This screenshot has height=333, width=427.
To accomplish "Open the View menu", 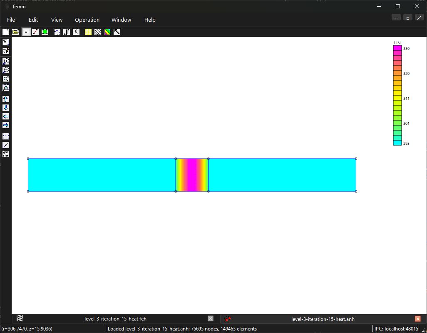I will click(57, 20).
